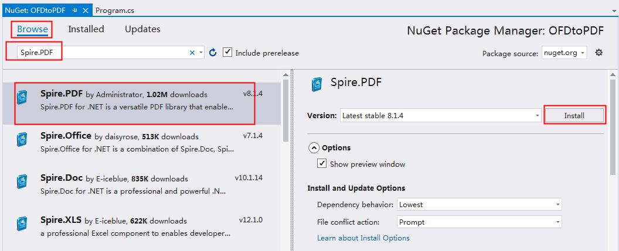Click the refresh search results icon
Viewport: 619px width, 251px height.
213,53
